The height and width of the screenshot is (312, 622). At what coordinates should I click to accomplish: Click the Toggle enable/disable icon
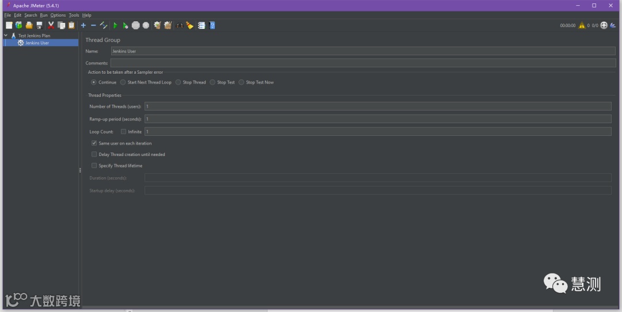pyautogui.click(x=104, y=25)
